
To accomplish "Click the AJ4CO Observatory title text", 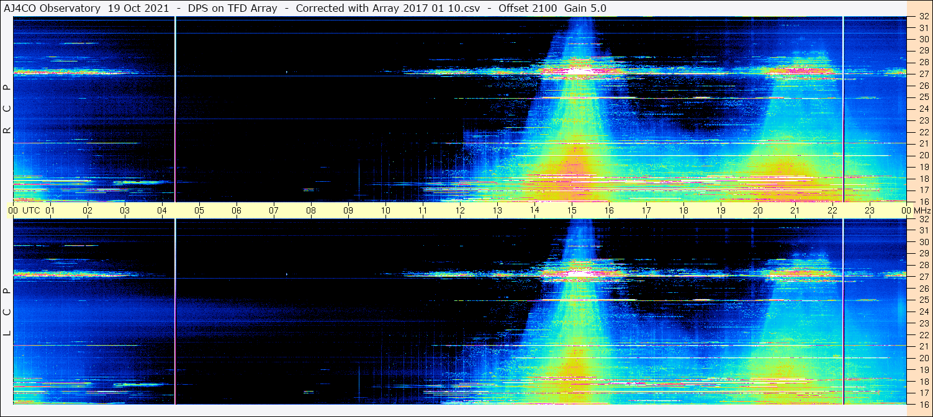I will pos(52,8).
